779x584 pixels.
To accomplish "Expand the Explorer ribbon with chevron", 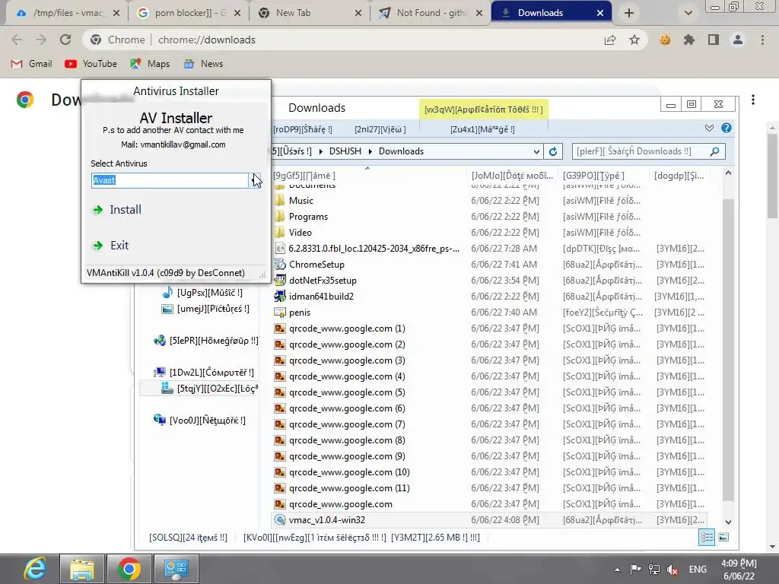I will (x=709, y=128).
